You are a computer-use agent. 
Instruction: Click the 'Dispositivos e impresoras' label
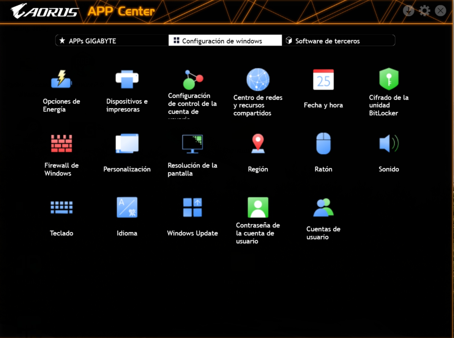pyautogui.click(x=127, y=105)
